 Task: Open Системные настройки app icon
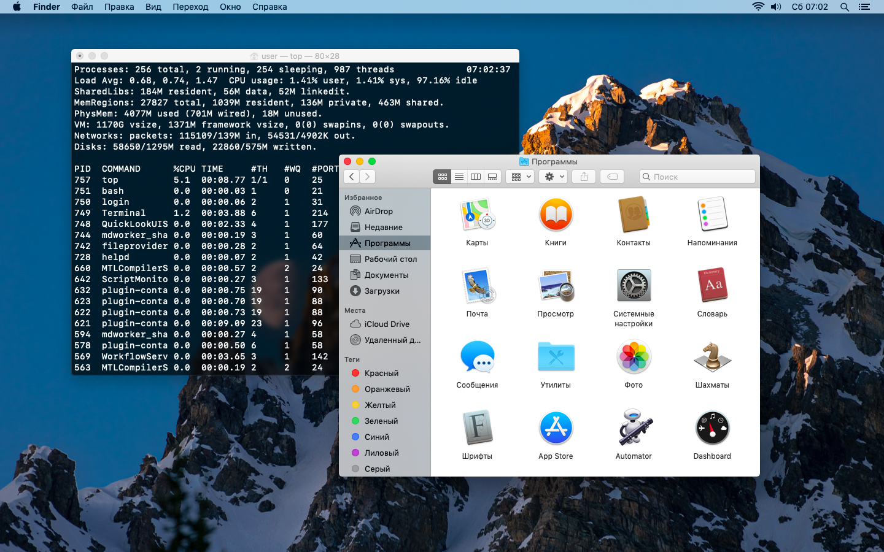634,286
